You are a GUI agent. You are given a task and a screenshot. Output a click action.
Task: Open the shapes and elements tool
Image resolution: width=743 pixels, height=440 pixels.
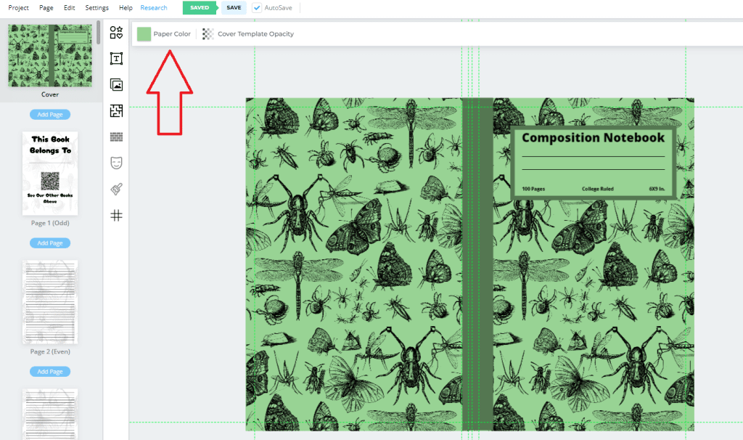(116, 33)
